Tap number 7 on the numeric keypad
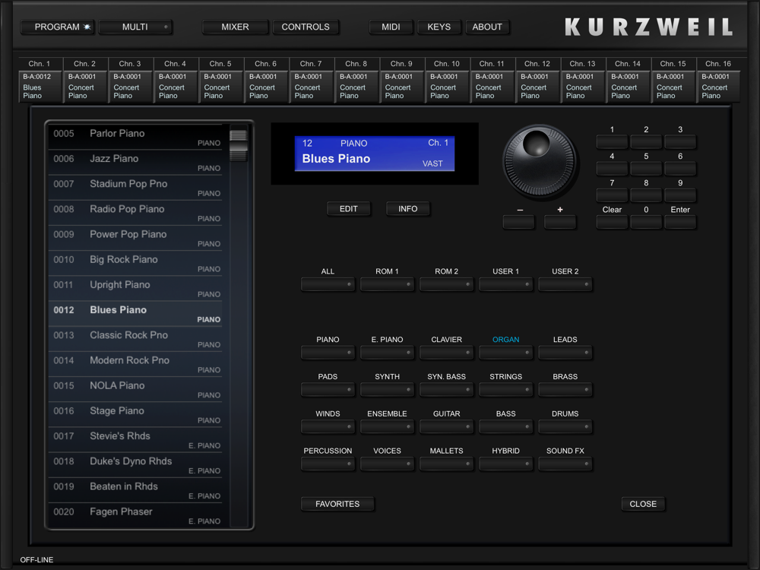The image size is (760, 570). tap(612, 195)
